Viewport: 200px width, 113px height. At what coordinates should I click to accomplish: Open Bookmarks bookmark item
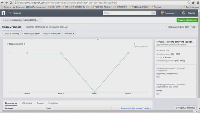pyautogui.click(x=19, y=7)
